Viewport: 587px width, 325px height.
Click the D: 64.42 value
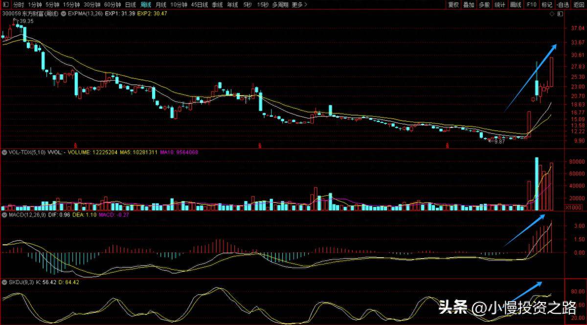point(68,282)
